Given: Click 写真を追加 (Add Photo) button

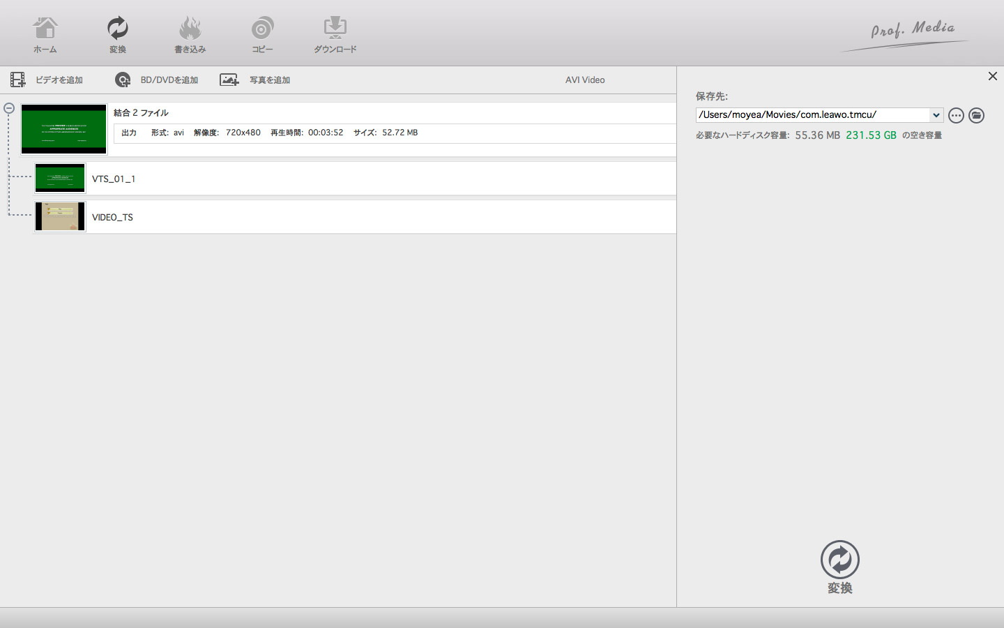Looking at the screenshot, I should pyautogui.click(x=255, y=80).
